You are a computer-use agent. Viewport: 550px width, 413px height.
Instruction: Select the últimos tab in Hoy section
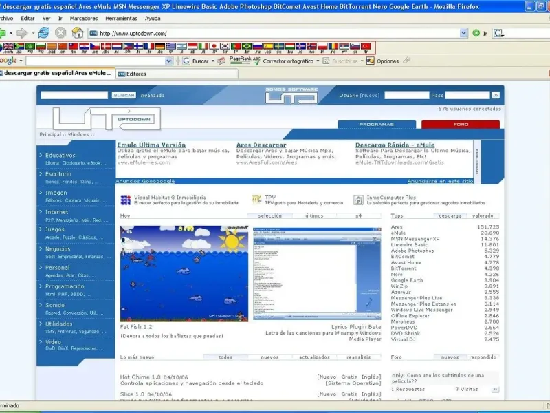pos(314,215)
